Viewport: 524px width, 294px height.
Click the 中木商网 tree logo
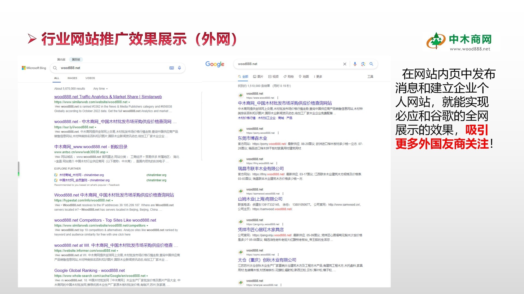pos(436,41)
